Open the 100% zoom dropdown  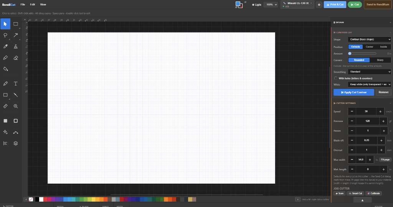[x=271, y=5]
